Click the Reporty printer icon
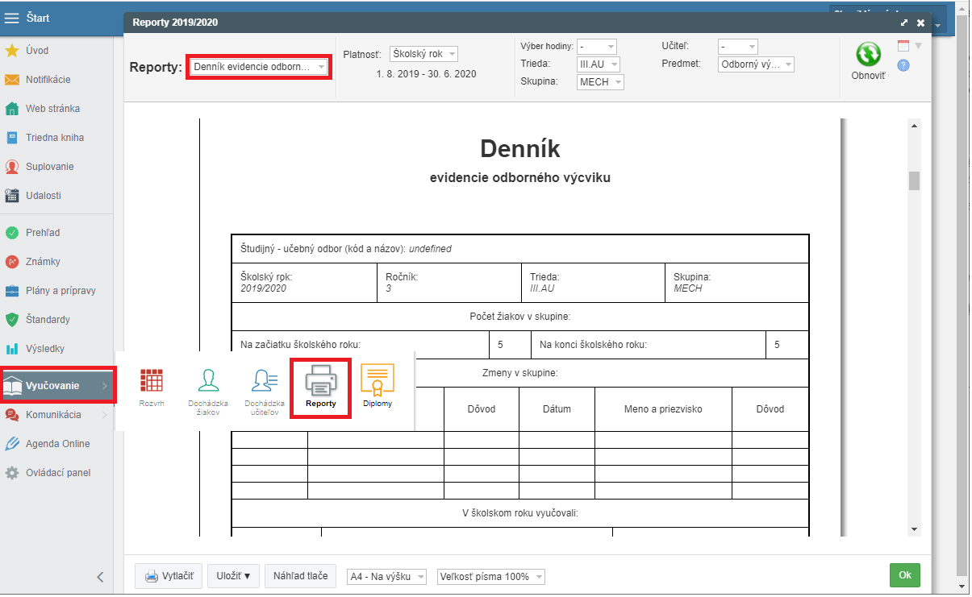The height and width of the screenshot is (597, 972). click(x=320, y=381)
